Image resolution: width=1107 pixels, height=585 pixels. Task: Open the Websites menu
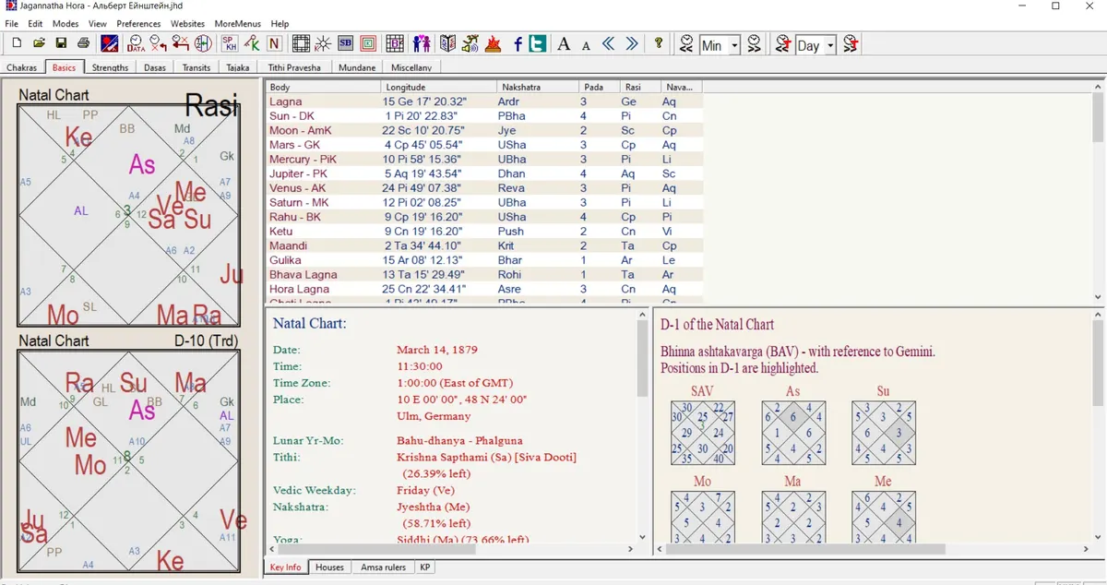(188, 23)
